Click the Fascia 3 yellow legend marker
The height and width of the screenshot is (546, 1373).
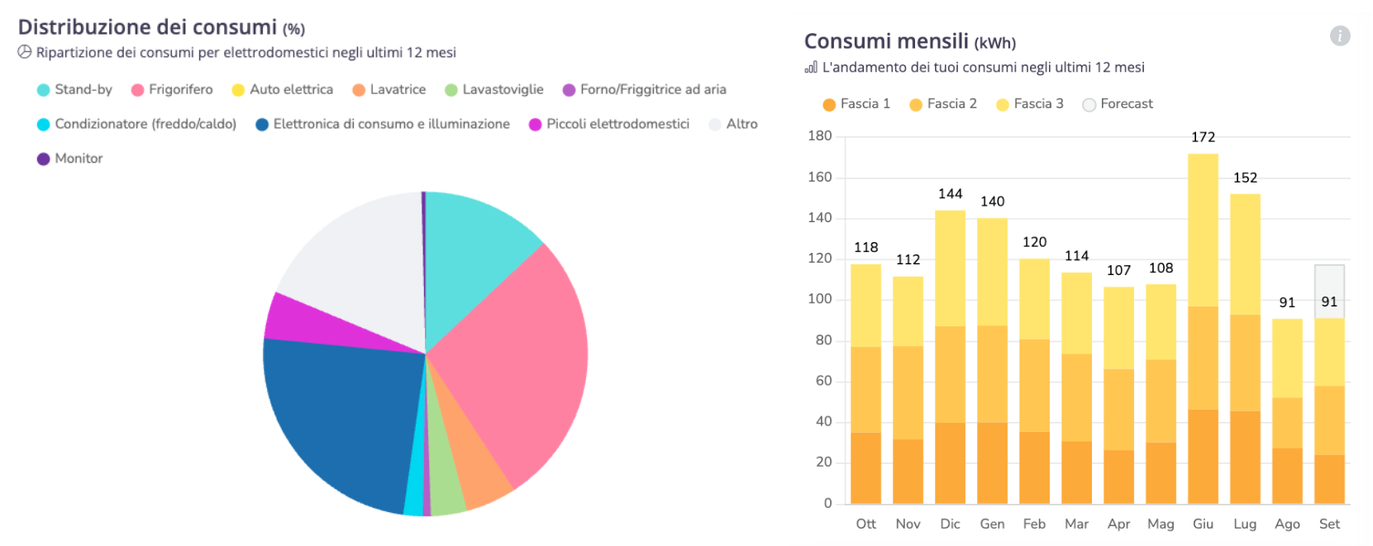pos(1003,105)
